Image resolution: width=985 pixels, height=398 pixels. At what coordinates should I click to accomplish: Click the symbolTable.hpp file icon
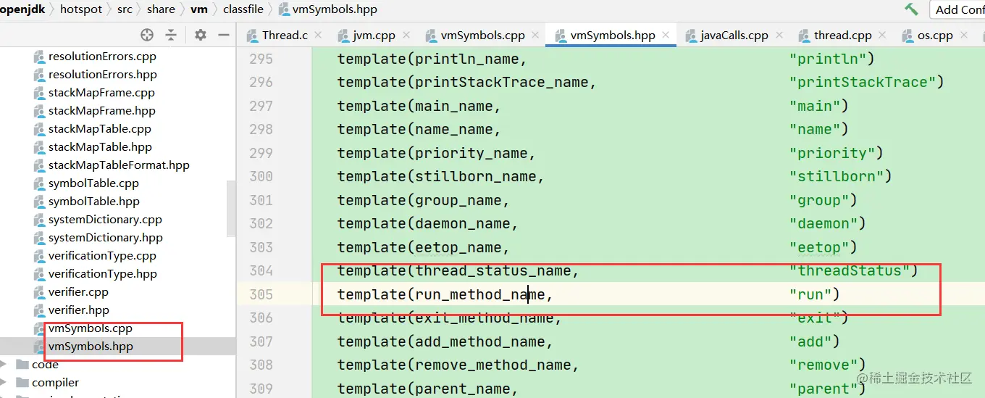coord(40,202)
